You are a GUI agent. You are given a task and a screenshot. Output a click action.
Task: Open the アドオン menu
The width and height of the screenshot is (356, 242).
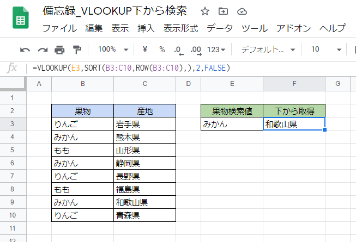tap(293, 28)
